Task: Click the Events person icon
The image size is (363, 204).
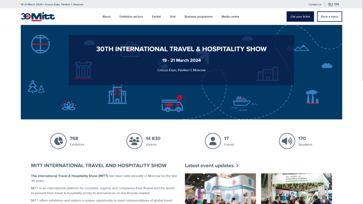Action: [x=213, y=141]
